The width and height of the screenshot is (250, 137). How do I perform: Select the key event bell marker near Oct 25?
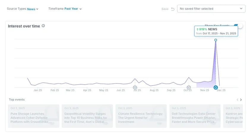coord(189,88)
